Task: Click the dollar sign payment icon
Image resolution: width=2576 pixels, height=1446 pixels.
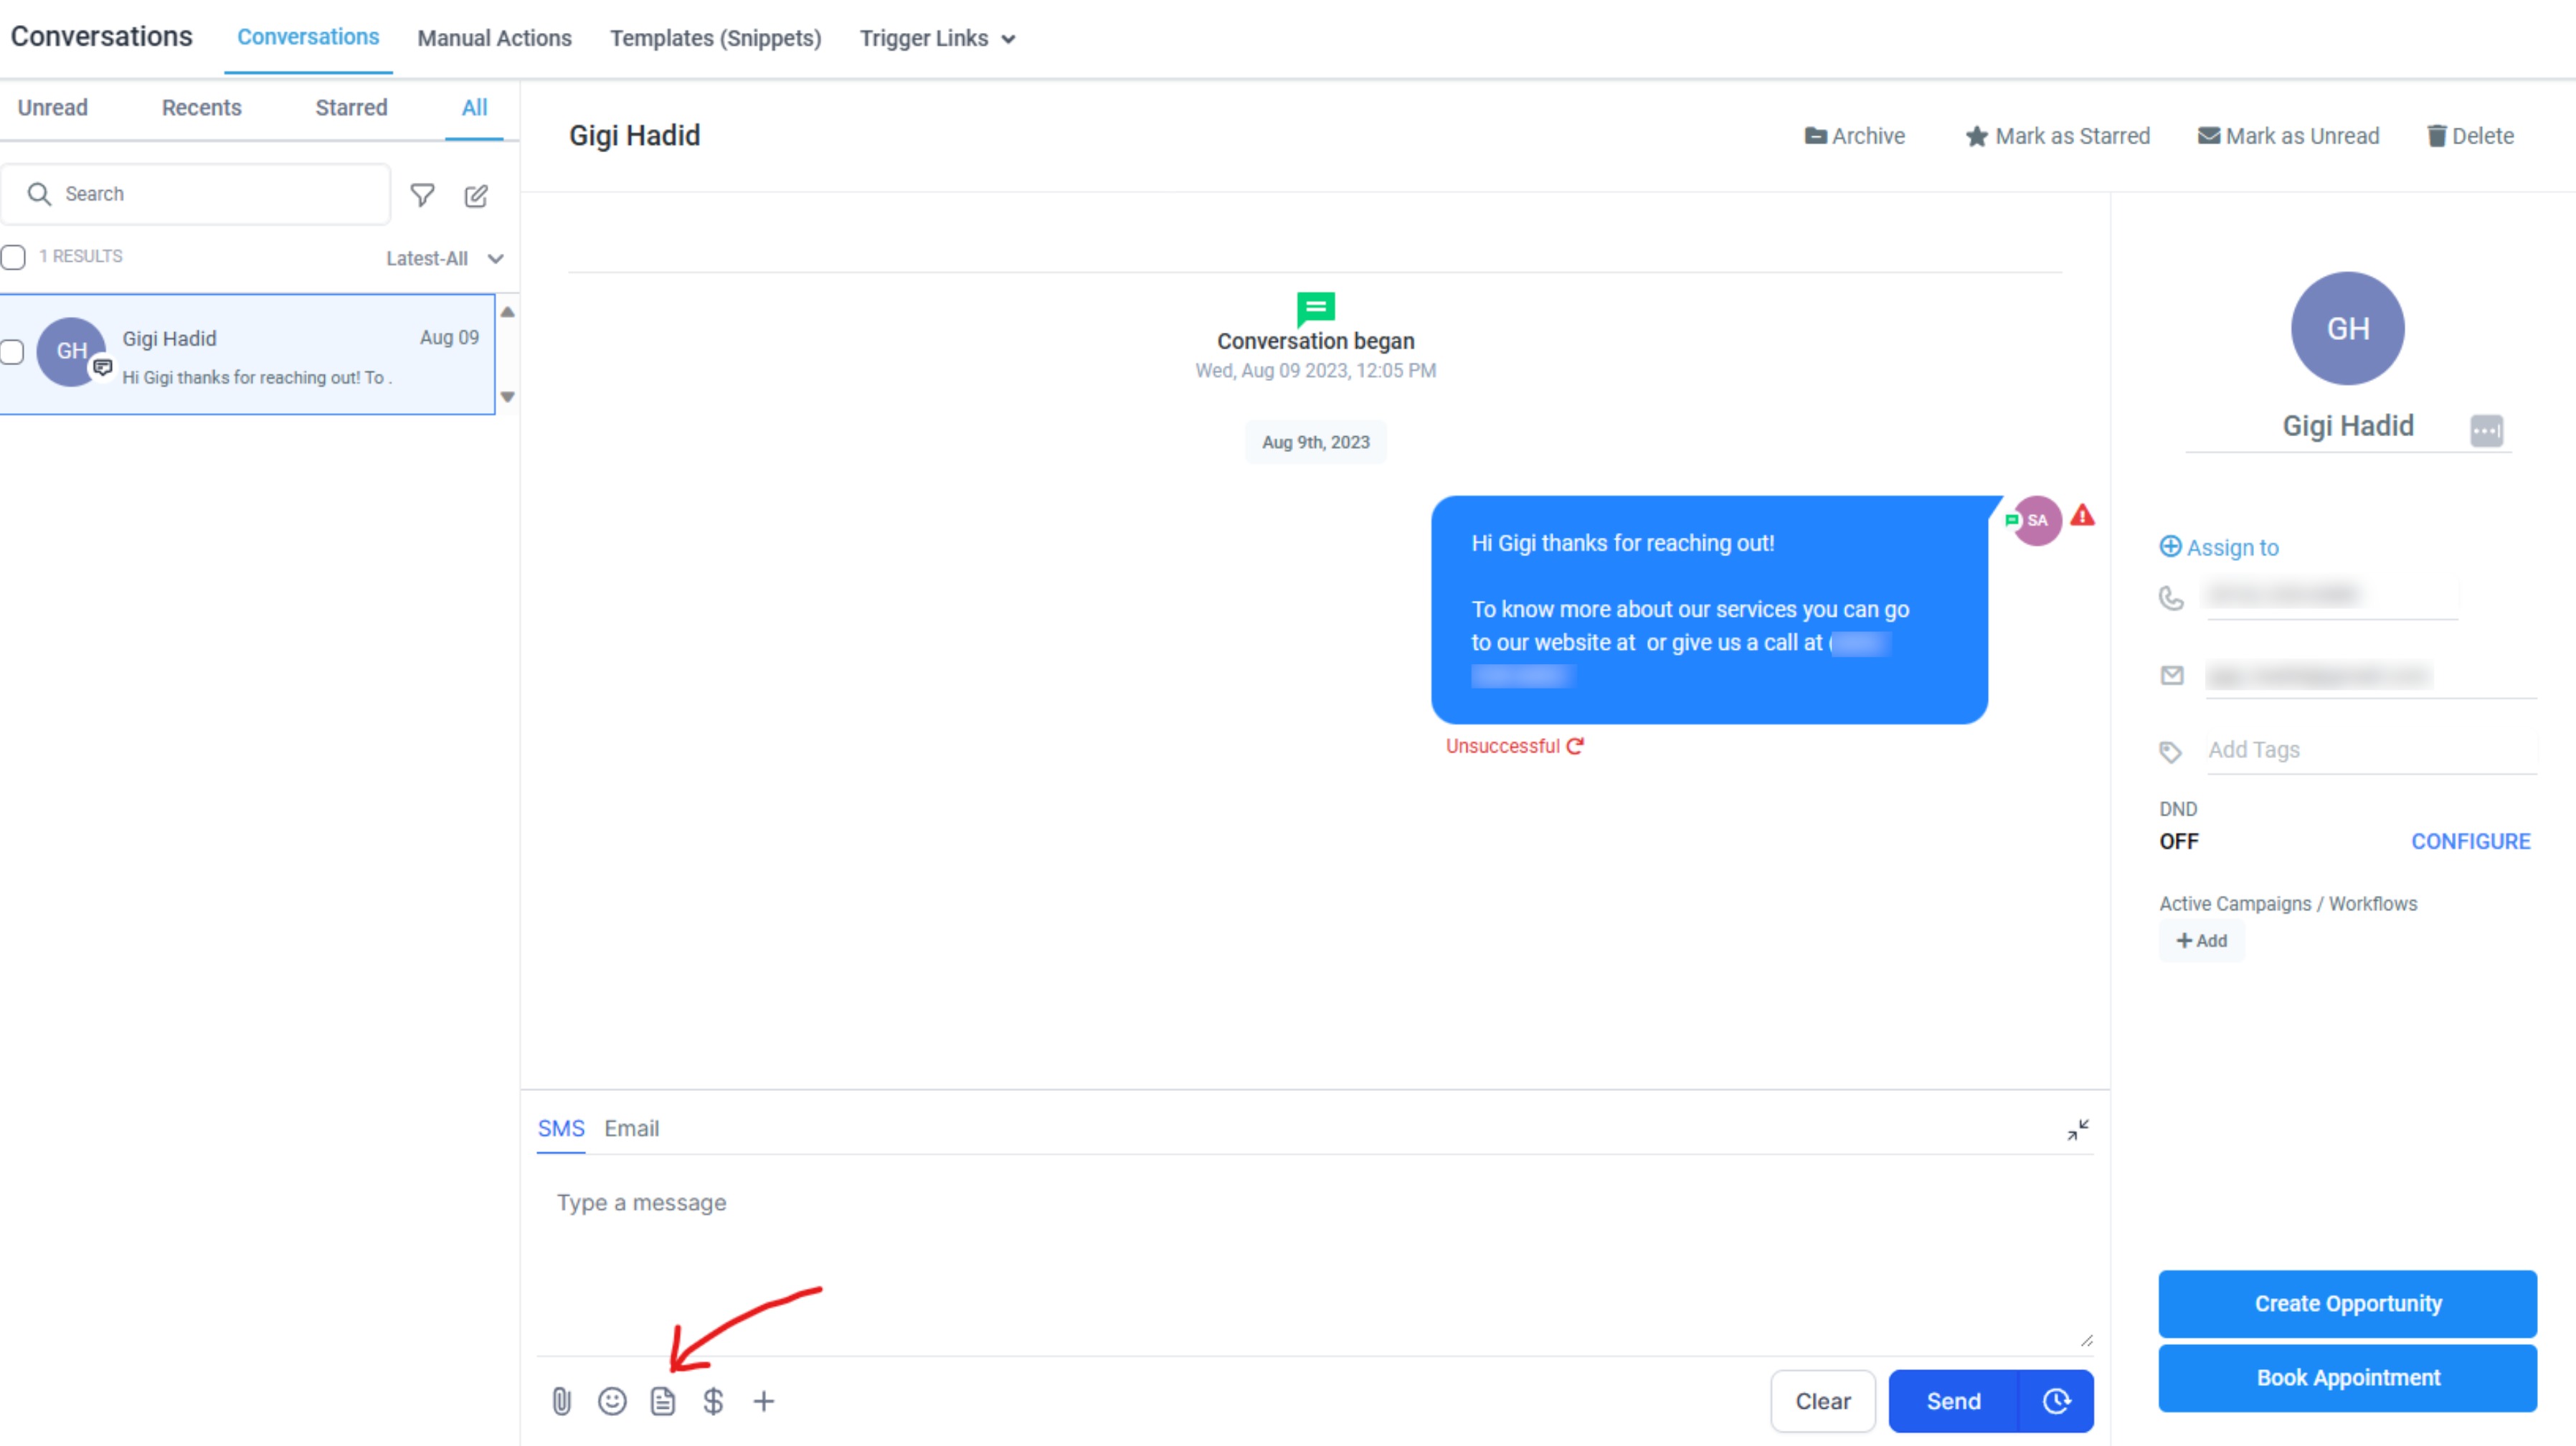Action: 713,1401
